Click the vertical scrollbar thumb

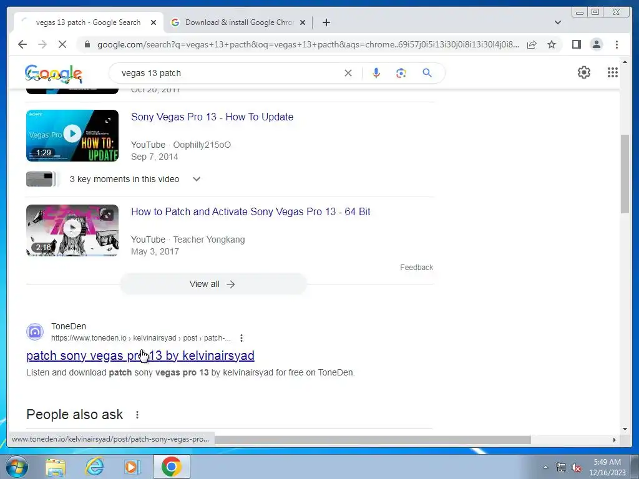tap(625, 174)
